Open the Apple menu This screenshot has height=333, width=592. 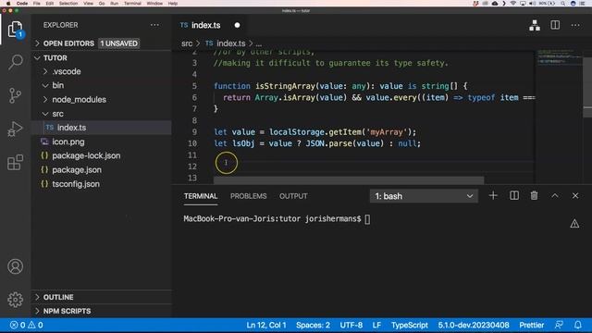[8, 3]
